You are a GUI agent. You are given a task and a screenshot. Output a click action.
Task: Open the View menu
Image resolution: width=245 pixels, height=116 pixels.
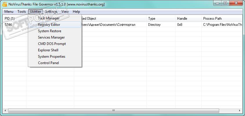click(65, 12)
